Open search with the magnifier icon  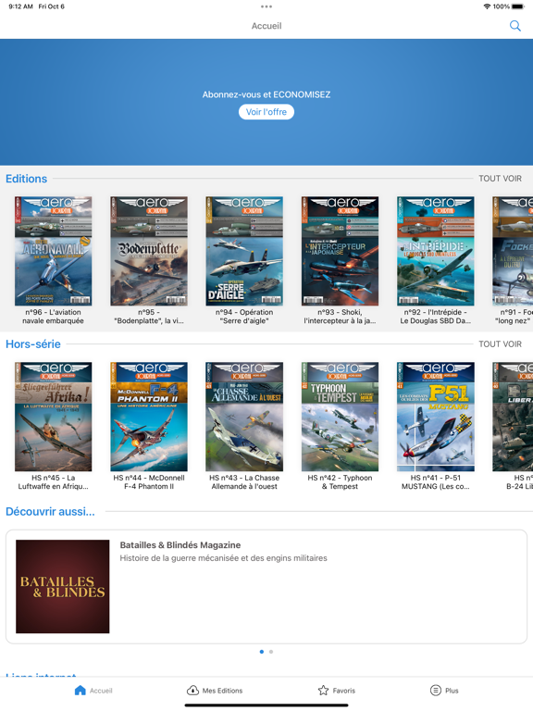point(514,26)
